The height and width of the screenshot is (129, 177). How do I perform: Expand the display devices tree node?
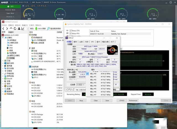click(3, 68)
